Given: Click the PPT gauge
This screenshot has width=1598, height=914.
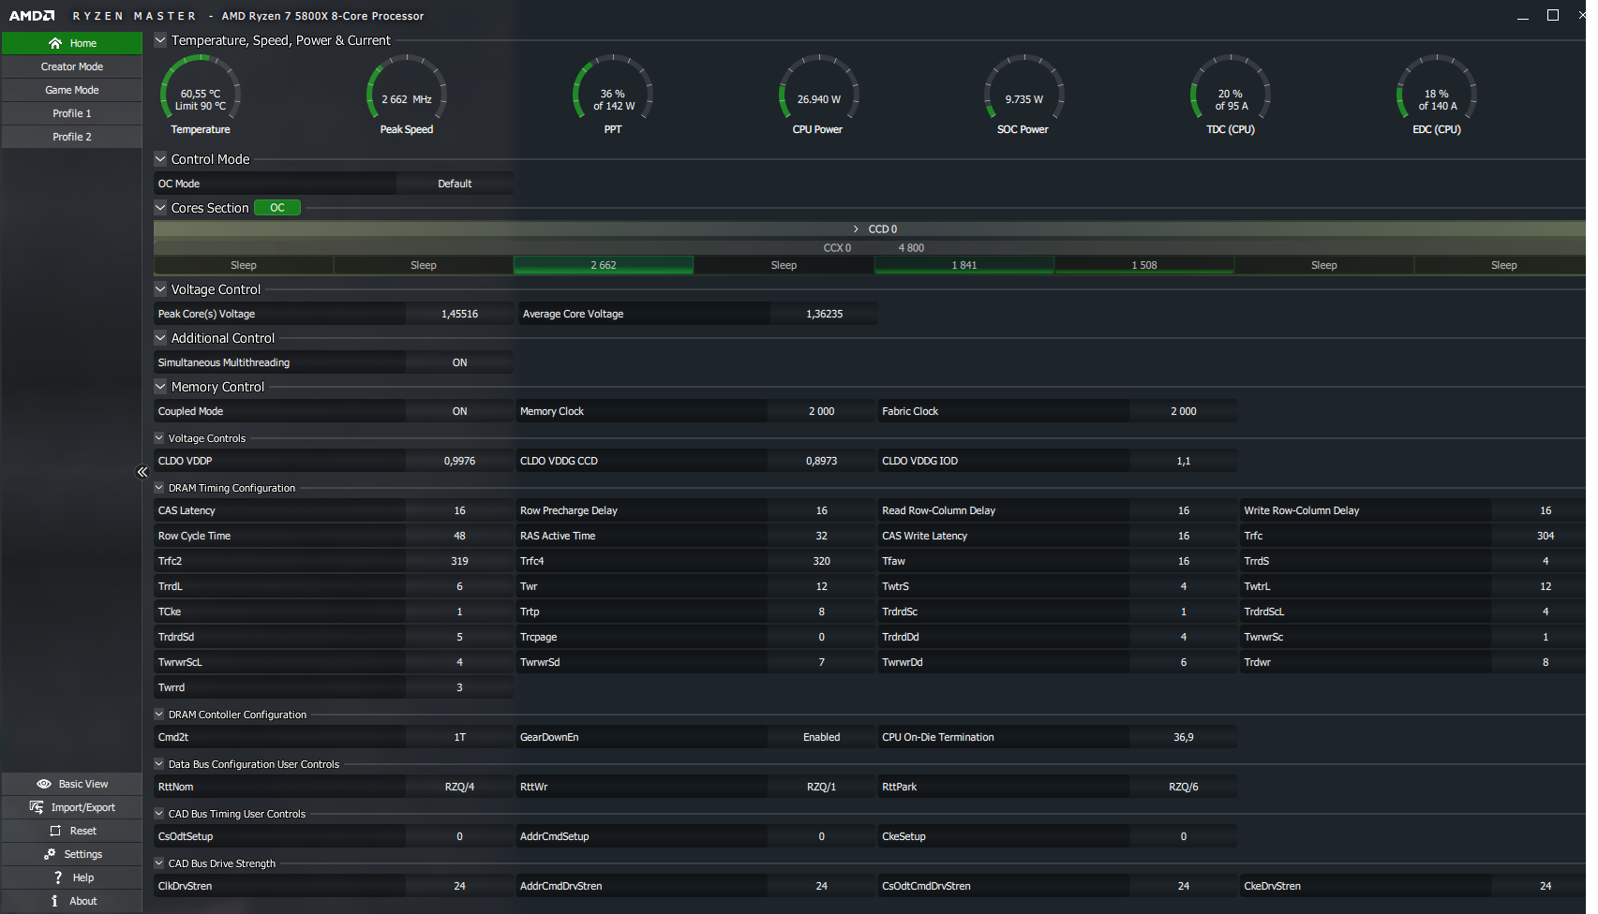Looking at the screenshot, I should pos(613,95).
